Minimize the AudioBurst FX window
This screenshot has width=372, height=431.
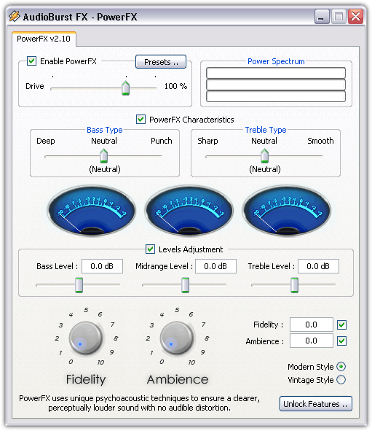click(x=322, y=17)
